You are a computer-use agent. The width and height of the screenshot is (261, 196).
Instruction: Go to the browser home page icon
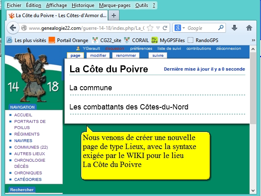(249, 28)
